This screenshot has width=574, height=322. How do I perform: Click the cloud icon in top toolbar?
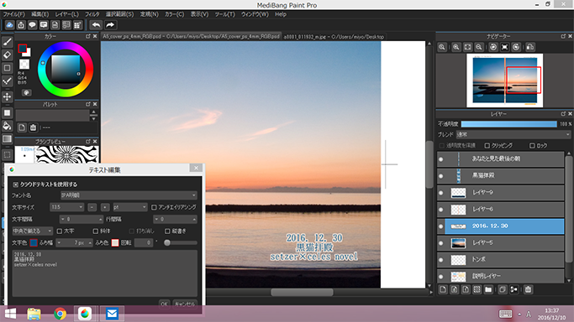click(x=9, y=25)
